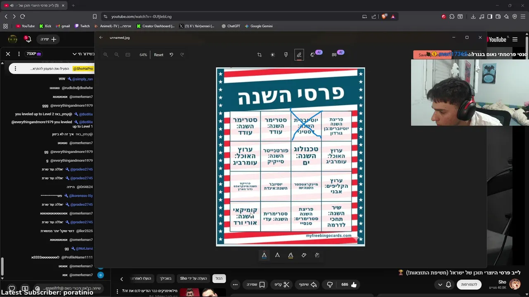Image resolution: width=529 pixels, height=297 pixels.
Task: Open Sho channel avatar
Action: tap(515, 284)
